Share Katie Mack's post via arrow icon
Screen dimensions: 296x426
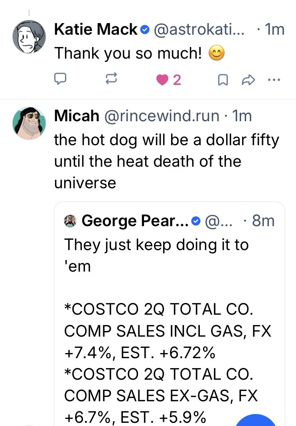pos(248,81)
